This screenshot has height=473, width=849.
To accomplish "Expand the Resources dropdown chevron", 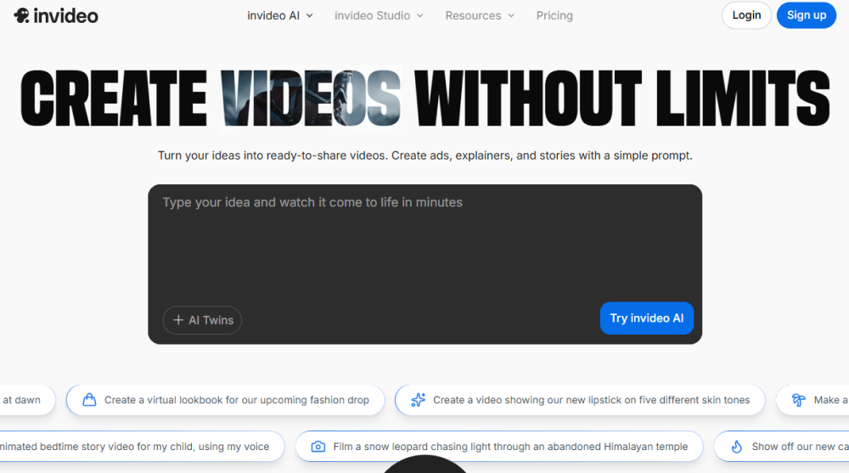I will coord(511,16).
